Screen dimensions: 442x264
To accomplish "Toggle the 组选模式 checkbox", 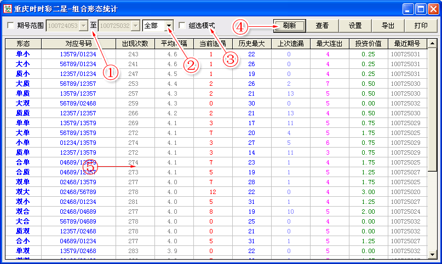I will pos(182,26).
